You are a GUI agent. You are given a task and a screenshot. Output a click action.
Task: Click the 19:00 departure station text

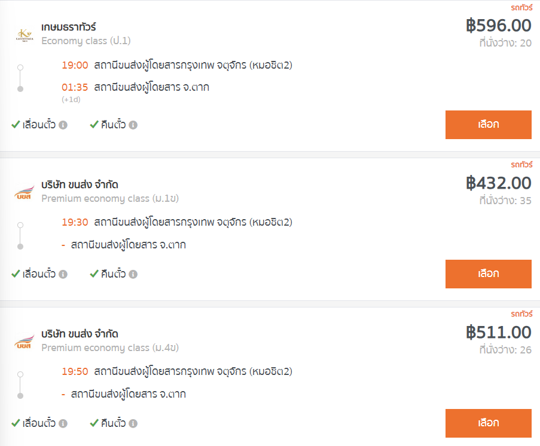193,65
